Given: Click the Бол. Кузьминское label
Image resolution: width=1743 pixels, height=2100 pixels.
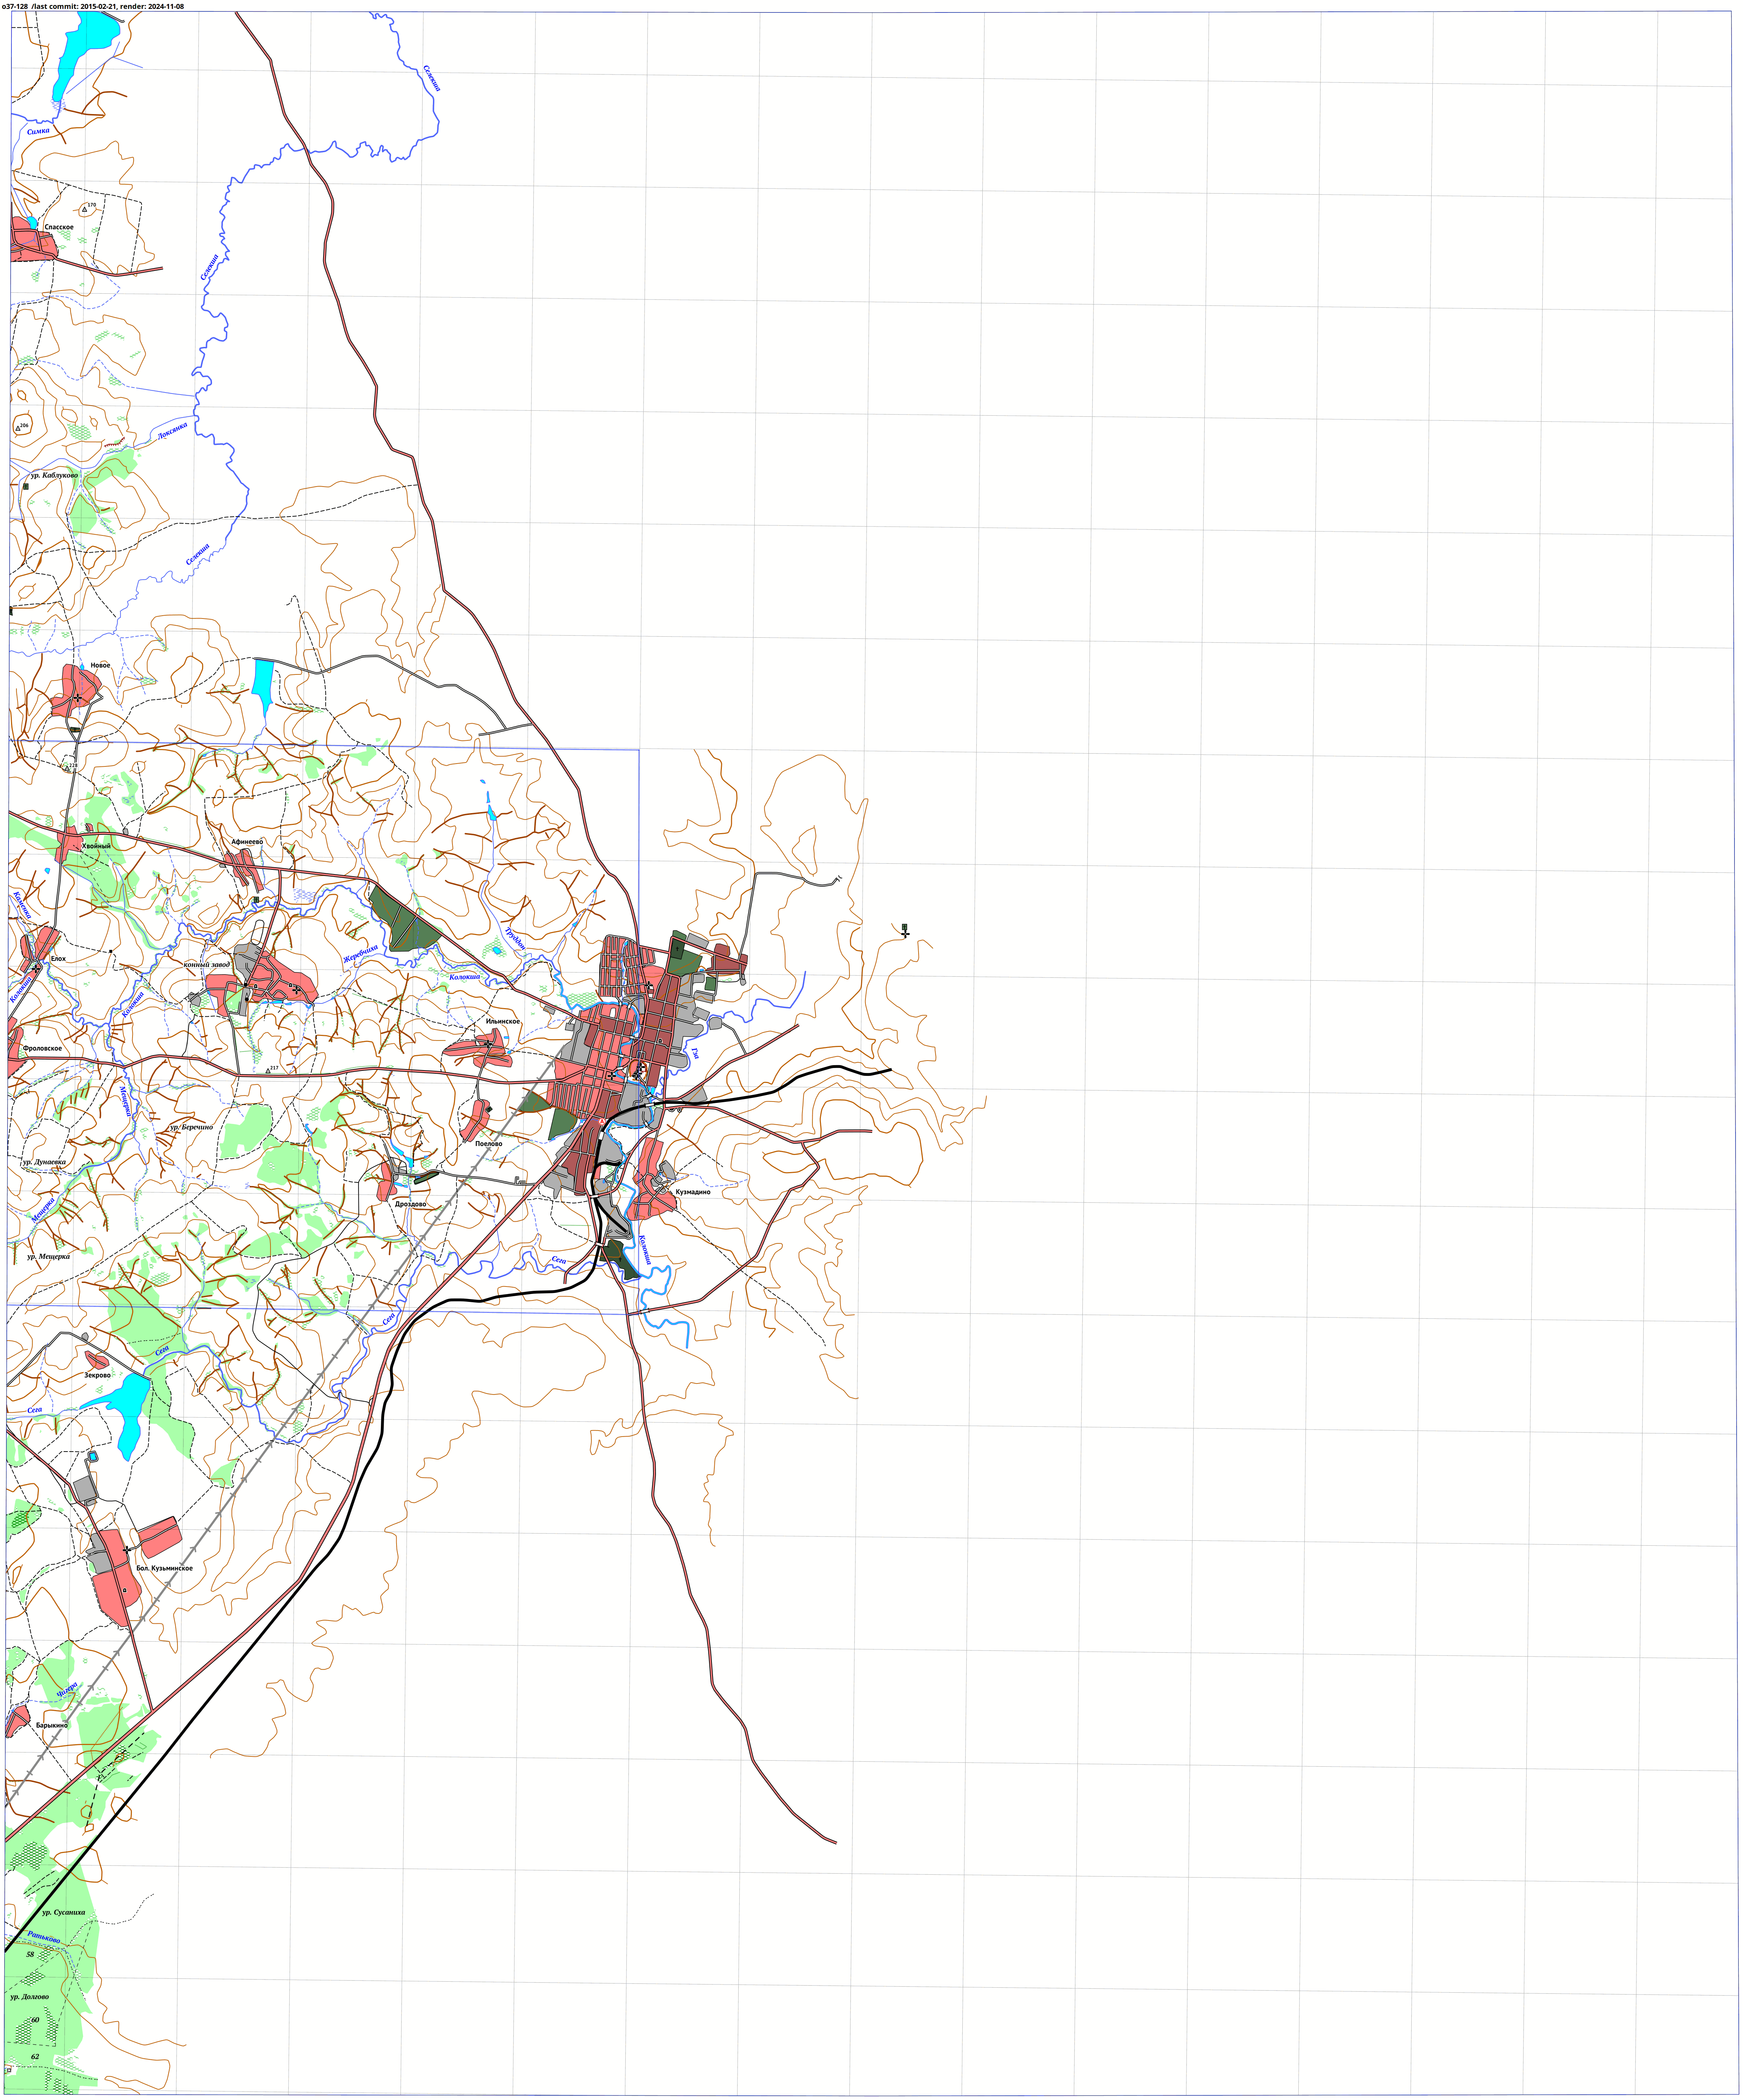Looking at the screenshot, I should pyautogui.click(x=165, y=1568).
